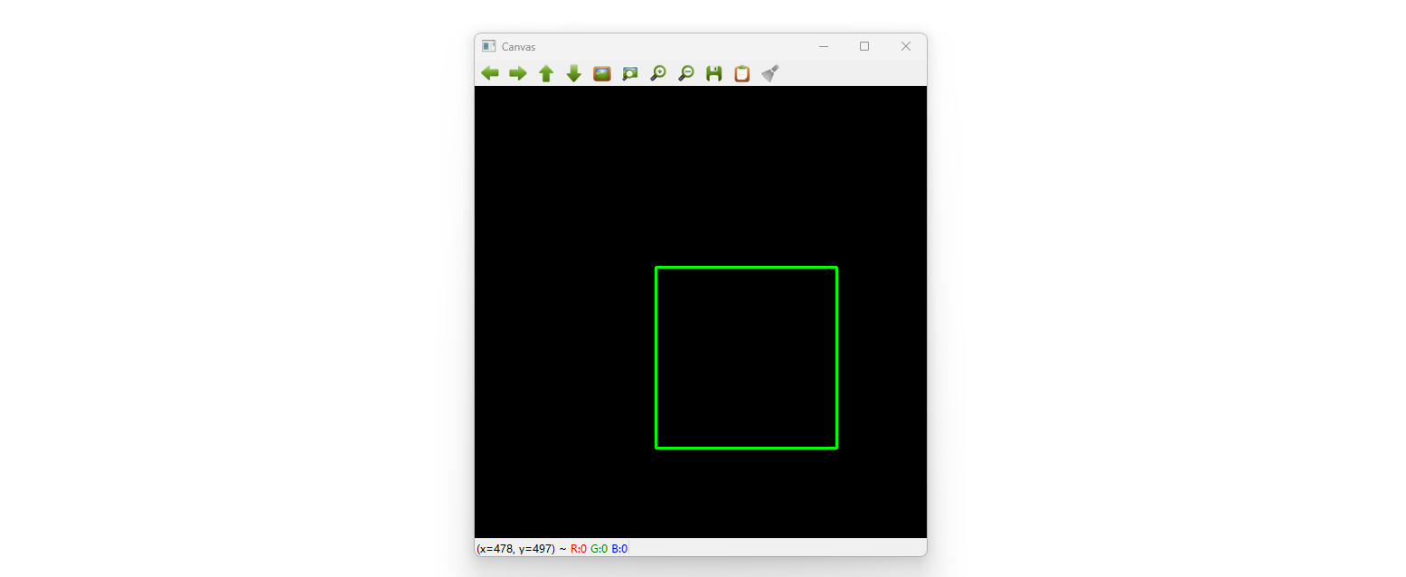Click the RGB values in the status bar
The height and width of the screenshot is (577, 1406).
597,547
